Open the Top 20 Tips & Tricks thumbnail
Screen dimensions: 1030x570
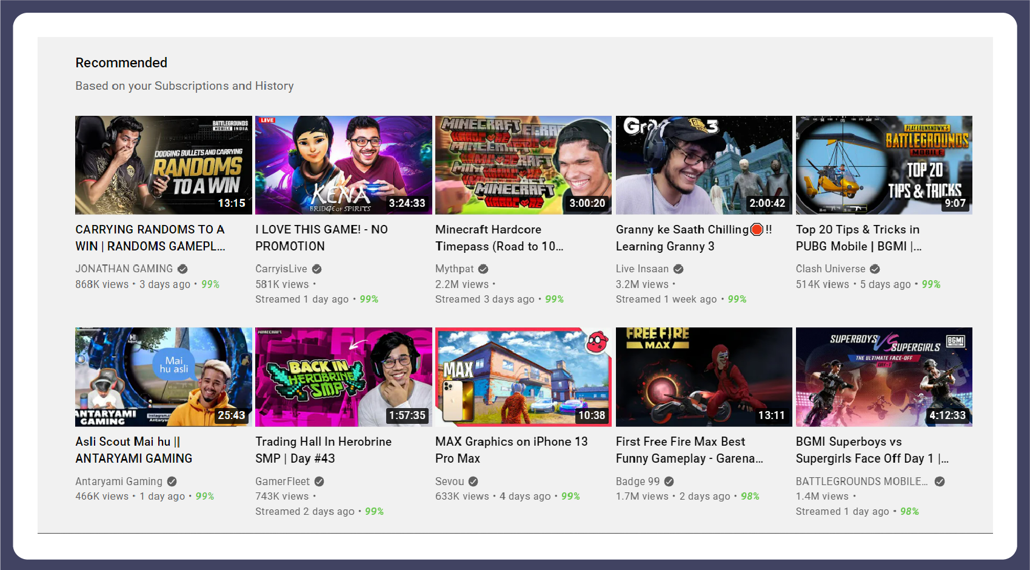[884, 165]
